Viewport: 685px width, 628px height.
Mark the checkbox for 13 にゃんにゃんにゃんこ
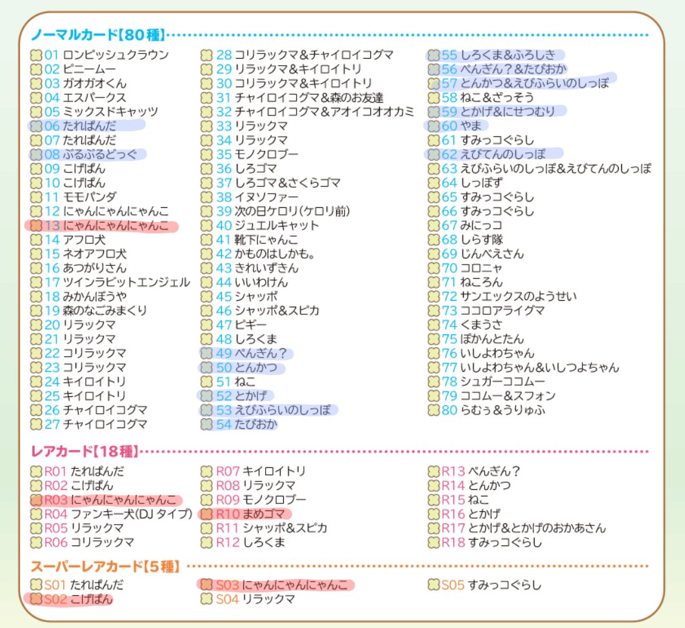pos(36,225)
